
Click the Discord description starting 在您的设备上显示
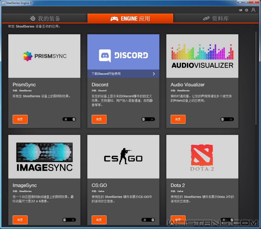(x=122, y=100)
